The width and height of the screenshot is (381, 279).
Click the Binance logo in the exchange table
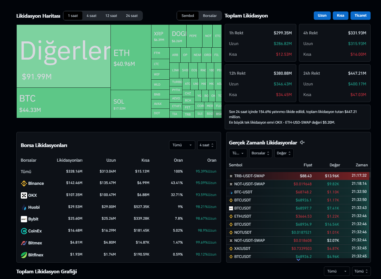[24, 183]
